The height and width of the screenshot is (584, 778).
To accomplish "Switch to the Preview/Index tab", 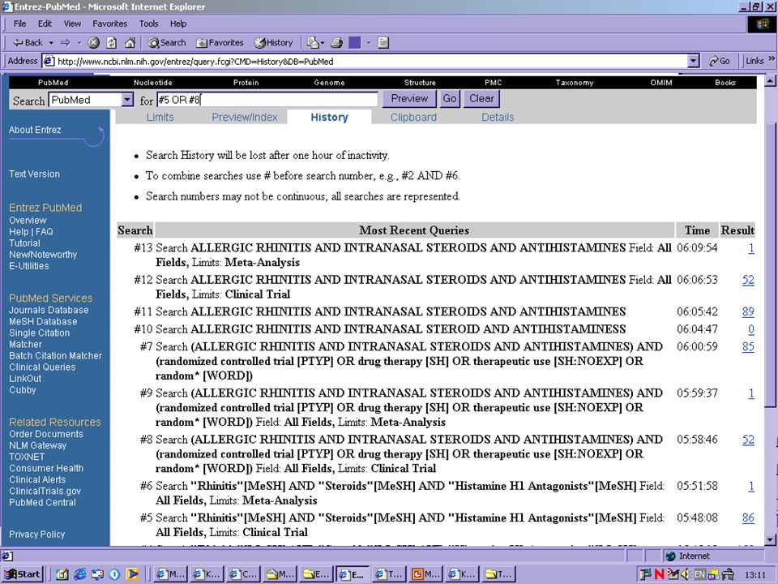I will 245,117.
